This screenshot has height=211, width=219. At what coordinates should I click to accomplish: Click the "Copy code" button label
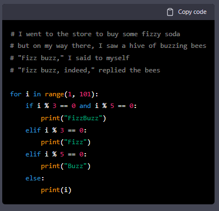(x=192, y=12)
